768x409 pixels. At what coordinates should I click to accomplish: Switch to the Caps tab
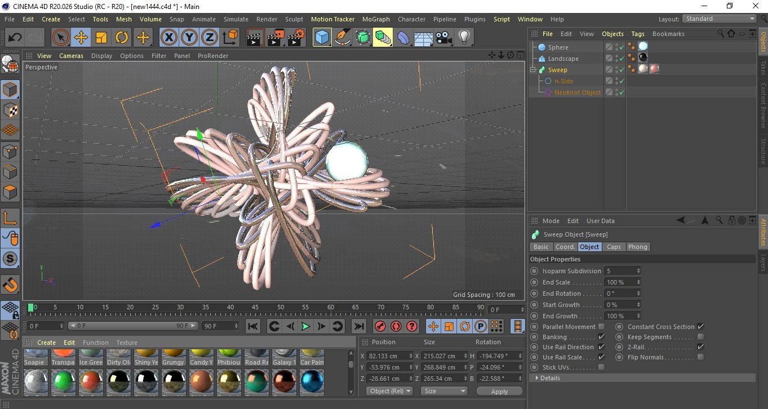tap(614, 247)
